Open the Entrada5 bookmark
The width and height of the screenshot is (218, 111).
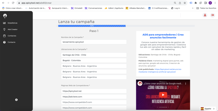click(x=77, y=8)
